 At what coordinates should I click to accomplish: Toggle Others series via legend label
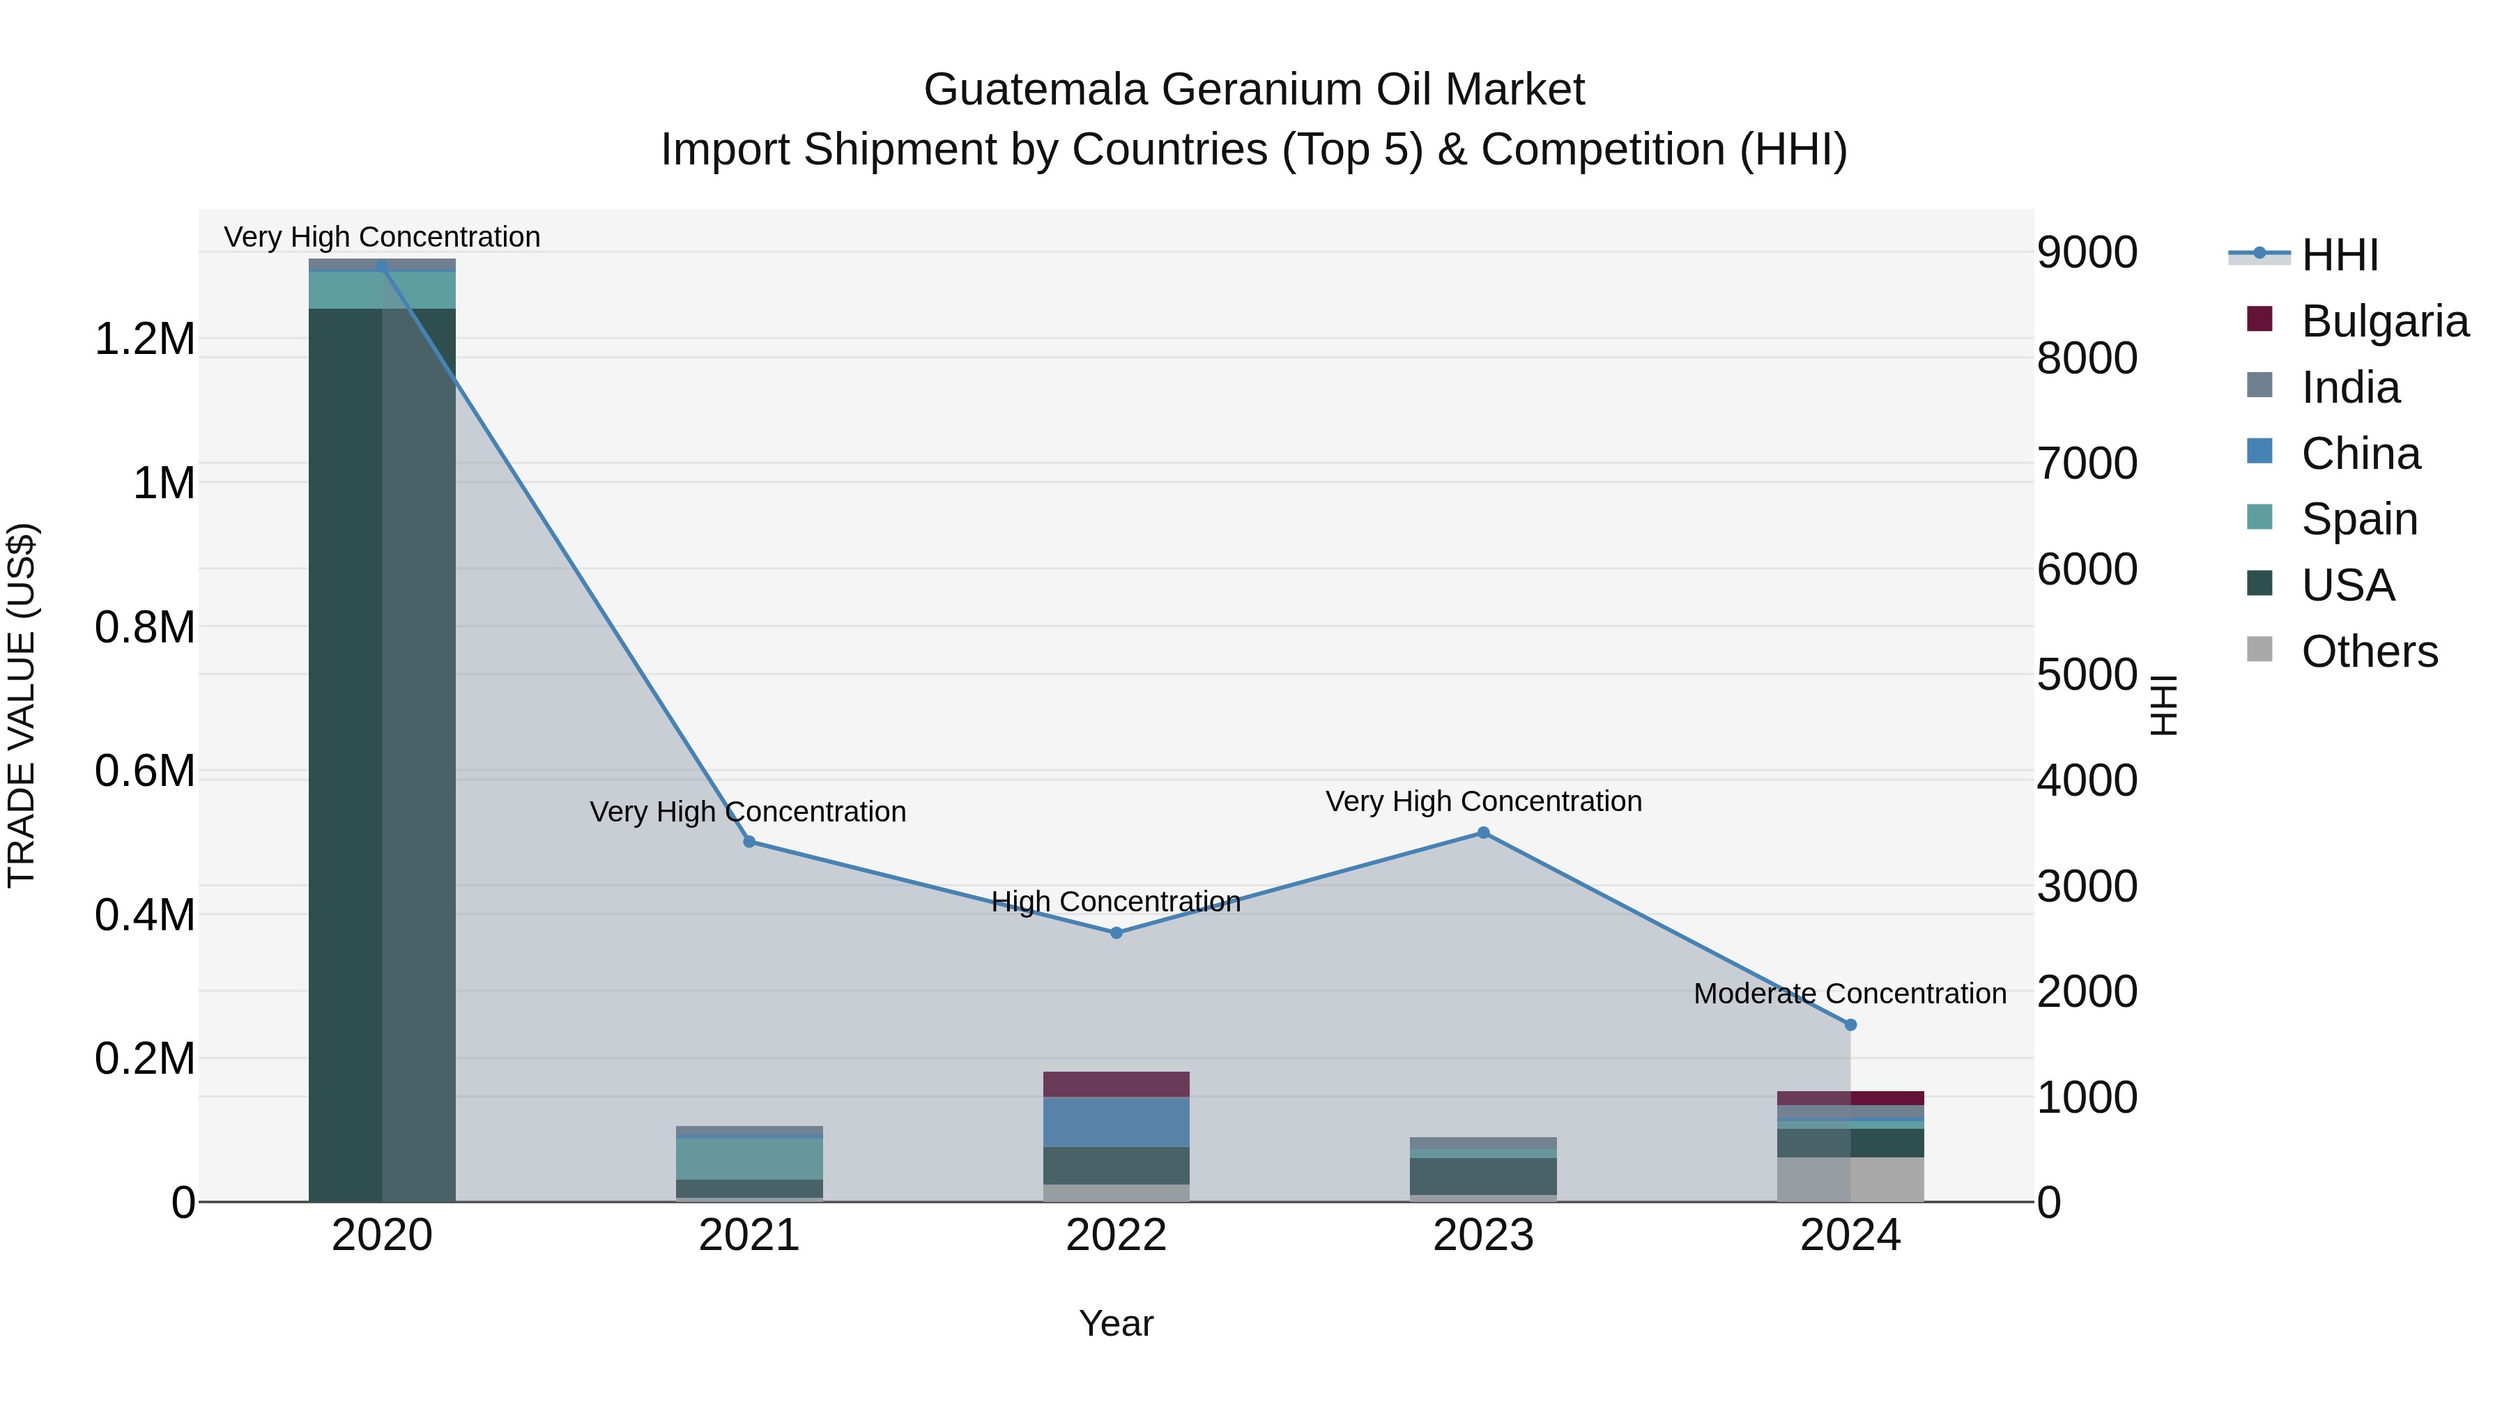click(2370, 651)
